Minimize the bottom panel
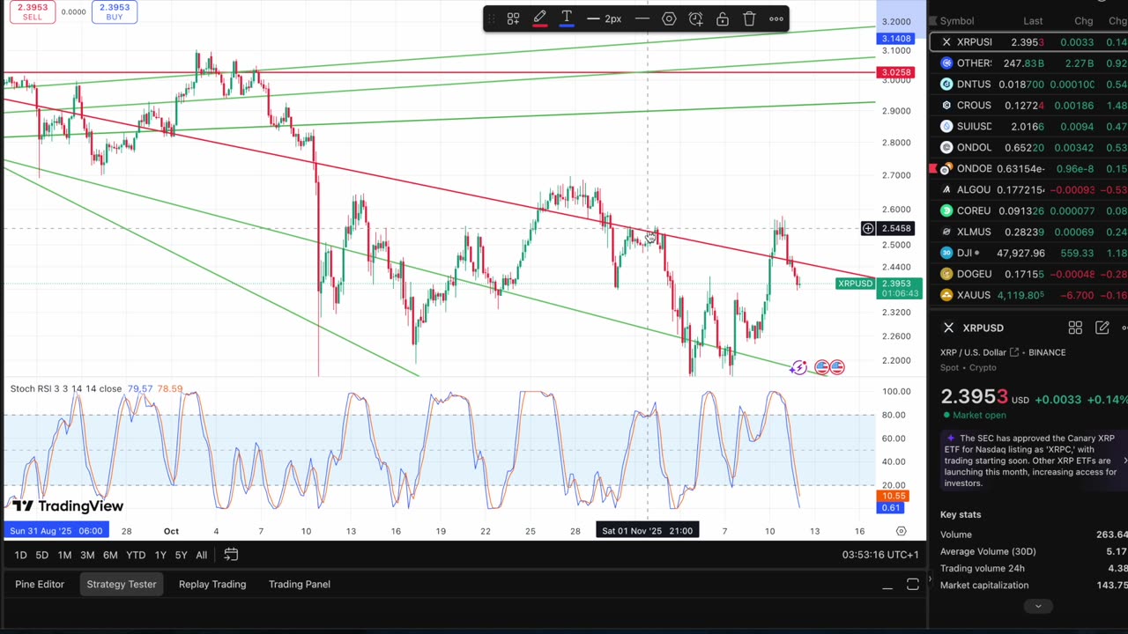1128x634 pixels. tap(887, 586)
